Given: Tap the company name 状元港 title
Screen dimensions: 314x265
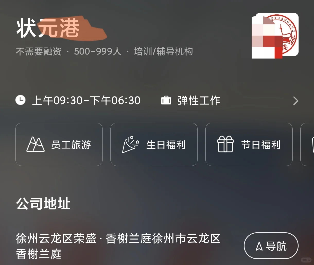Looking at the screenshot, I should pyautogui.click(x=48, y=28).
